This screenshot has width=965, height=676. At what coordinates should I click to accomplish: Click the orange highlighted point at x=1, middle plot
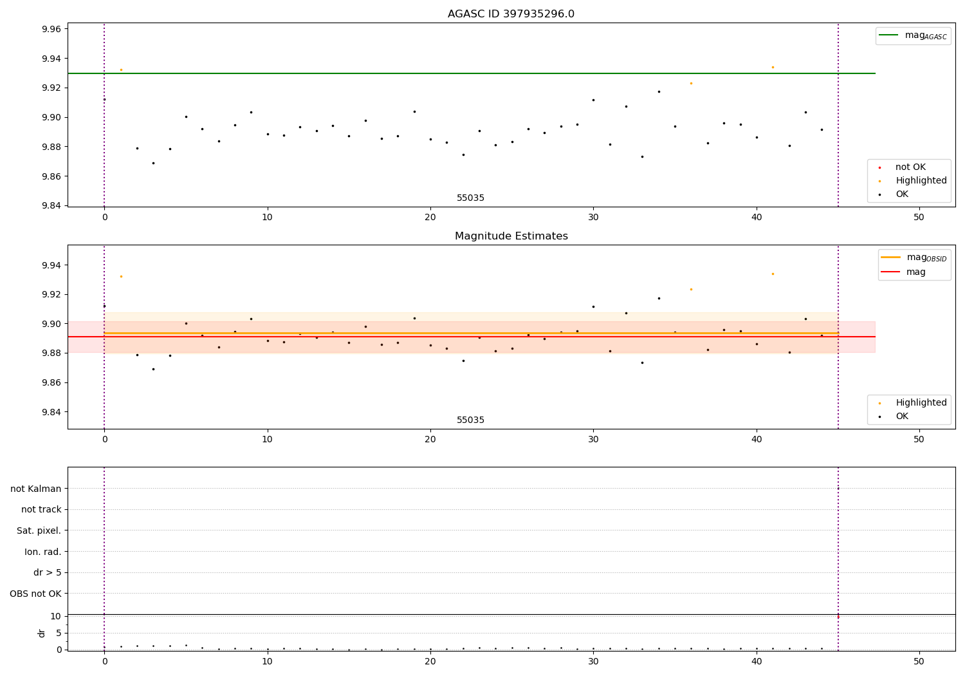(121, 276)
